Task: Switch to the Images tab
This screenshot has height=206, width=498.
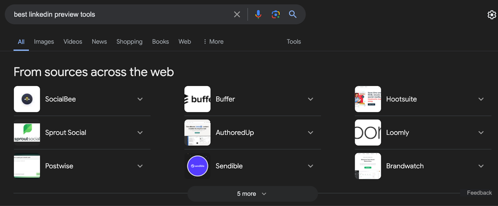Action: click(44, 42)
